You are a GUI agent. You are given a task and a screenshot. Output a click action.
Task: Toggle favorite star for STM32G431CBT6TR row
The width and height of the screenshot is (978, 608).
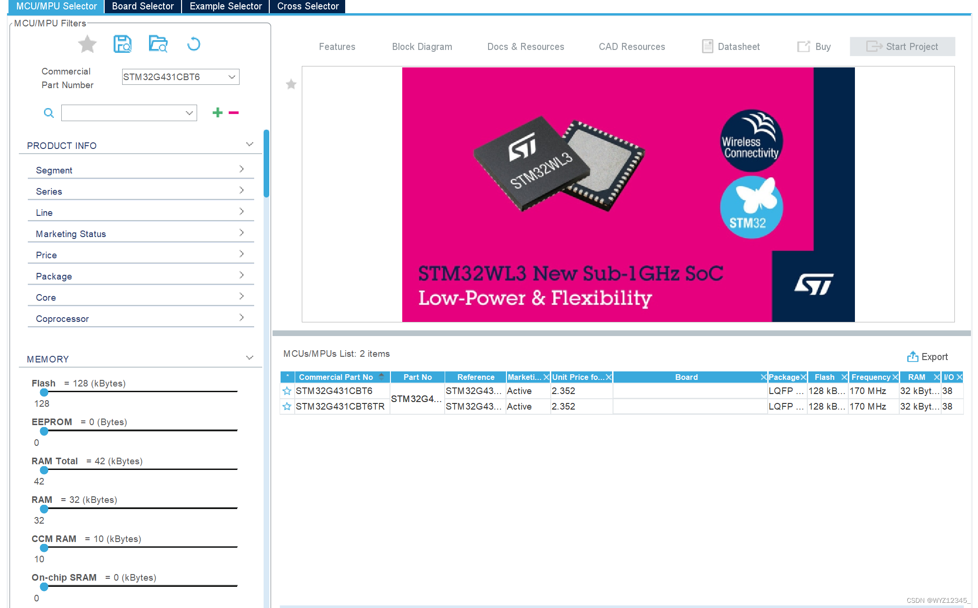click(x=287, y=406)
